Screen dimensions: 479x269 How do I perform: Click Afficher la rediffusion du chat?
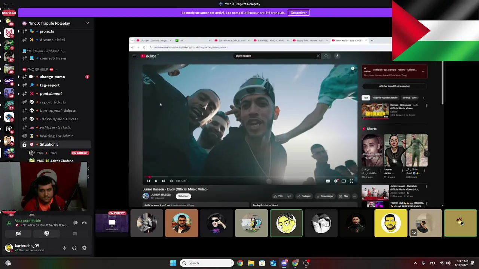pos(394,86)
